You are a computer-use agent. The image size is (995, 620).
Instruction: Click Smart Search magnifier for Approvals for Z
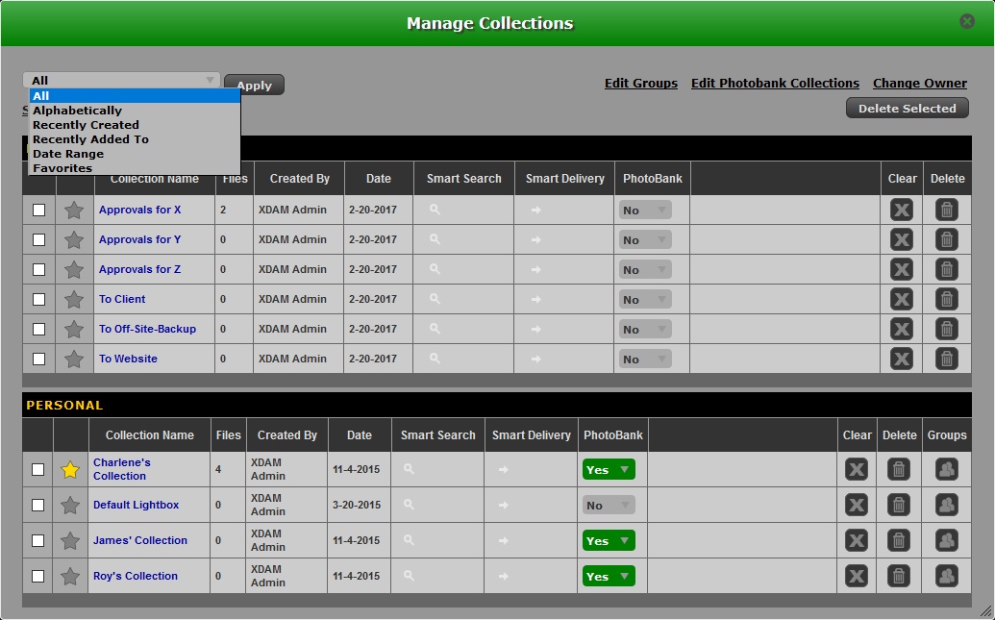(435, 270)
